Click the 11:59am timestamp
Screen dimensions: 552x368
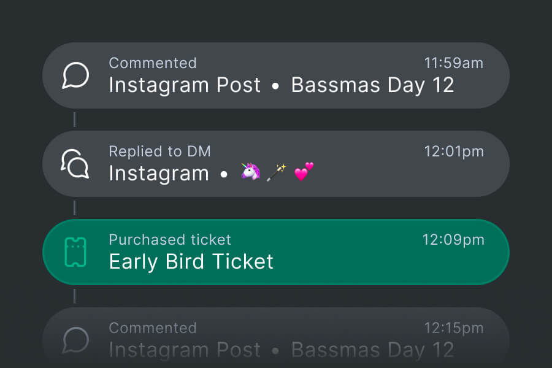tap(454, 63)
